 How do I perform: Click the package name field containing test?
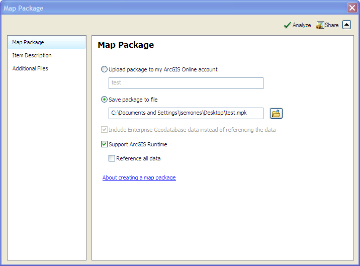pyautogui.click(x=186, y=83)
